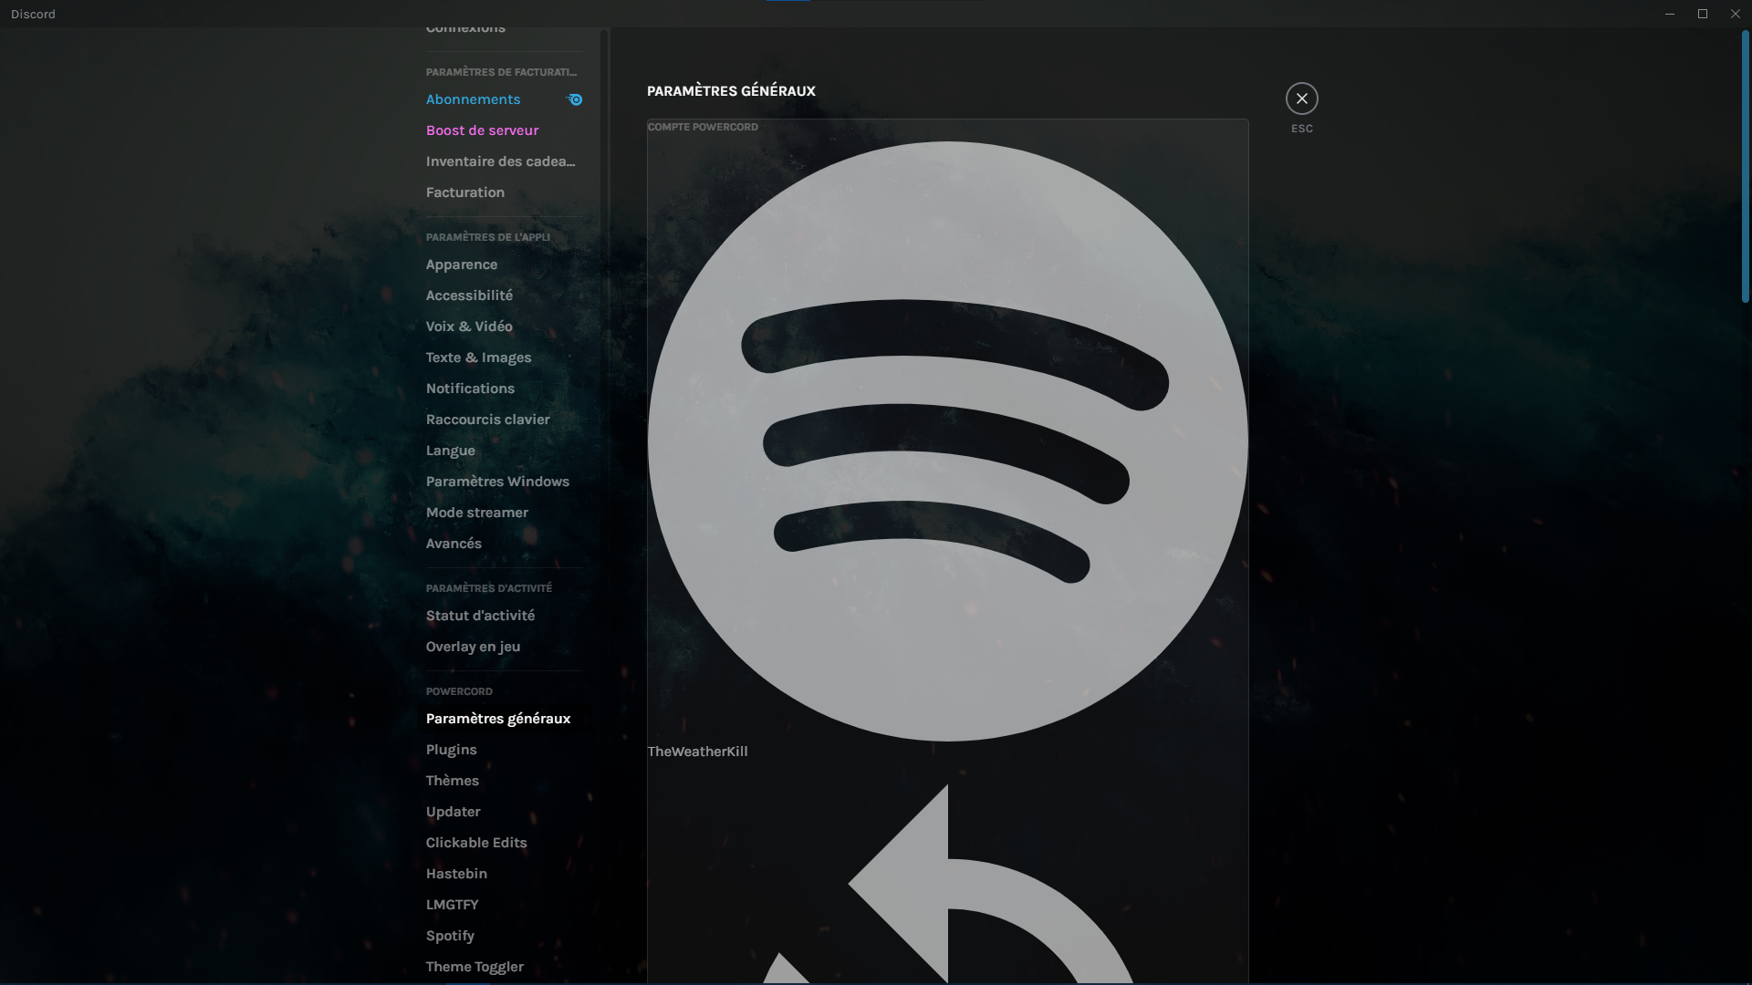Go to Avancés settings
Screen dimensions: 1752x985
tap(504, 544)
